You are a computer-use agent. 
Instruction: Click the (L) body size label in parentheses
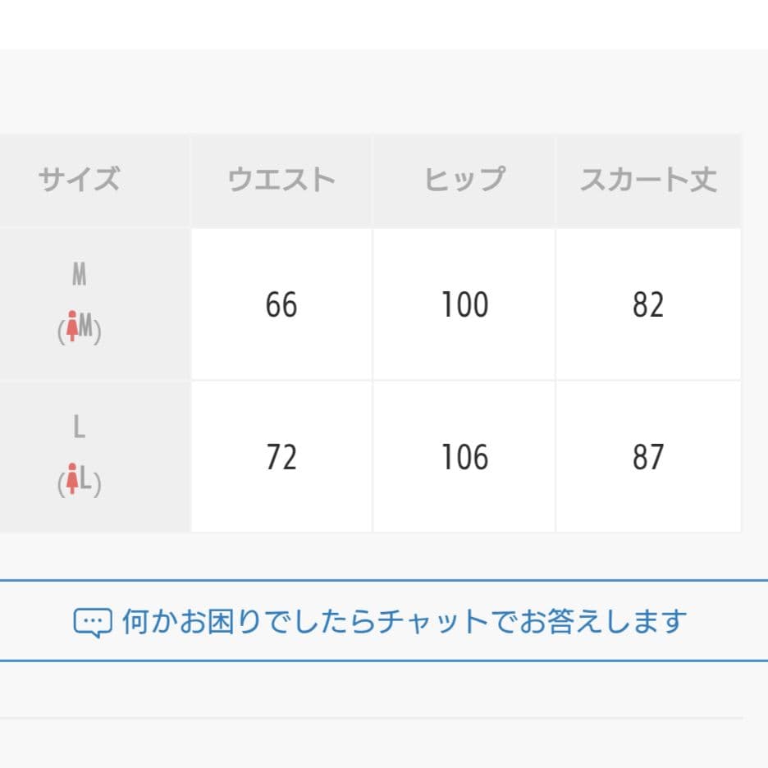pyautogui.click(x=80, y=480)
